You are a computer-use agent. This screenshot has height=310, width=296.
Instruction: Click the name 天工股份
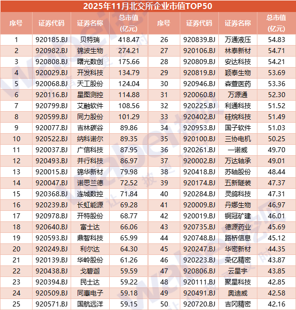tap(90, 84)
